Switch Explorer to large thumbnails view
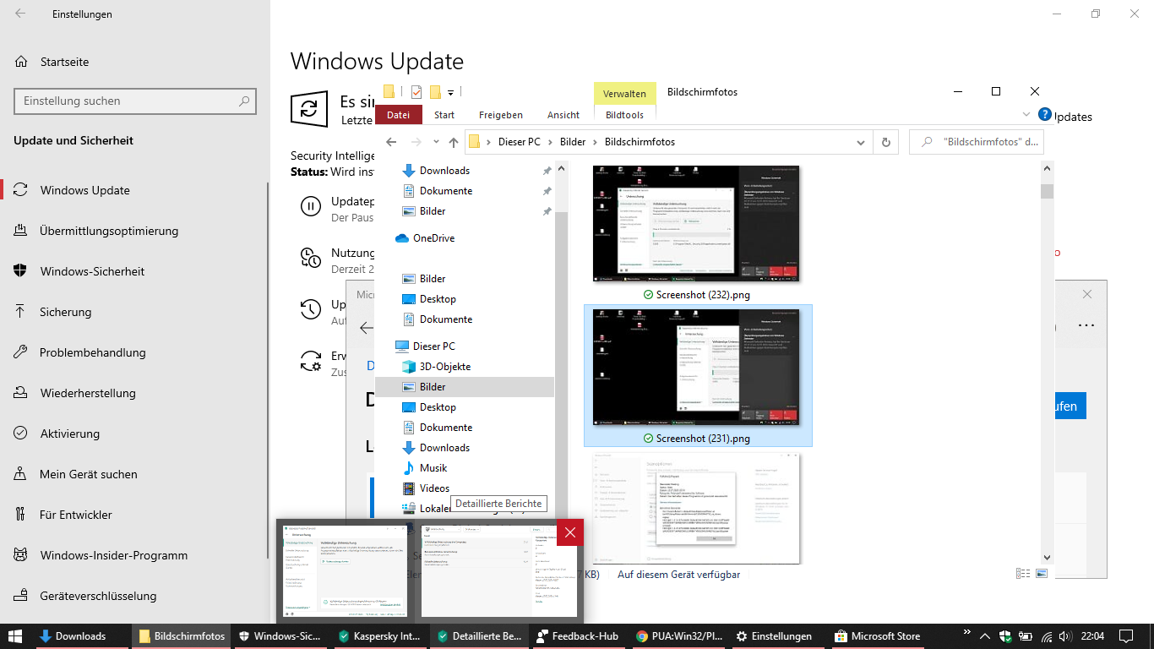The height and width of the screenshot is (649, 1154). click(x=1041, y=573)
